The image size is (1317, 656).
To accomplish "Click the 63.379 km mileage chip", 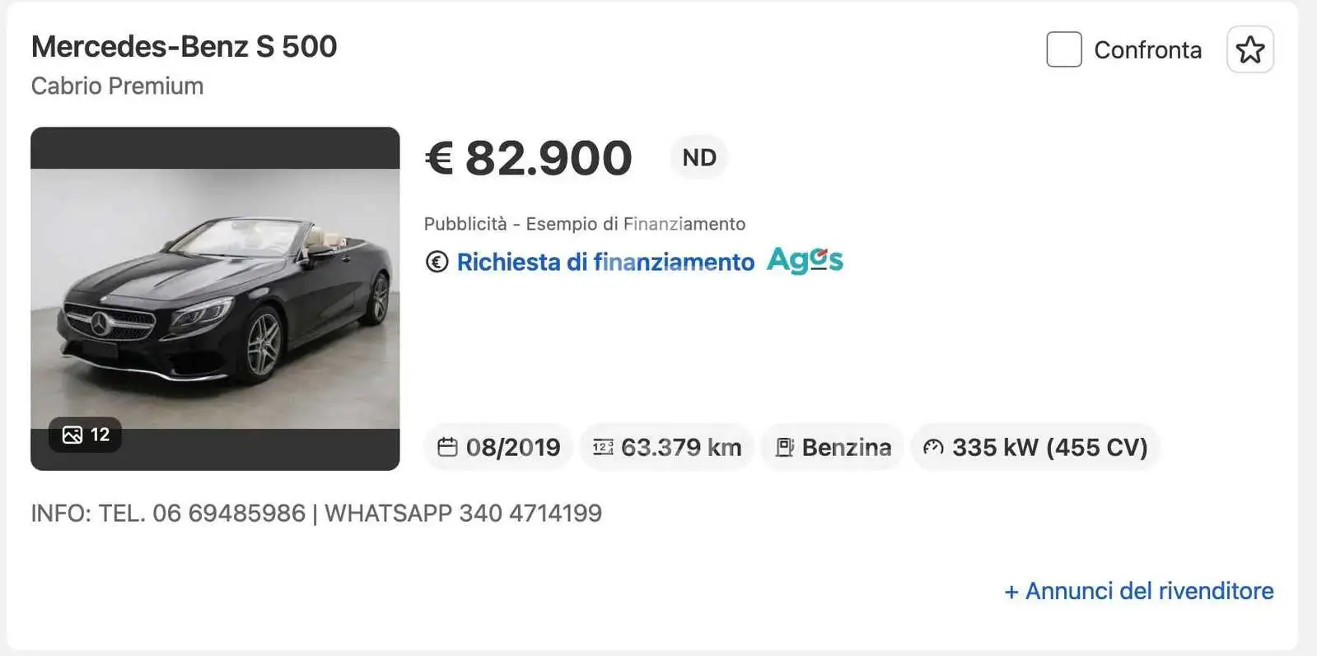I will click(x=667, y=447).
